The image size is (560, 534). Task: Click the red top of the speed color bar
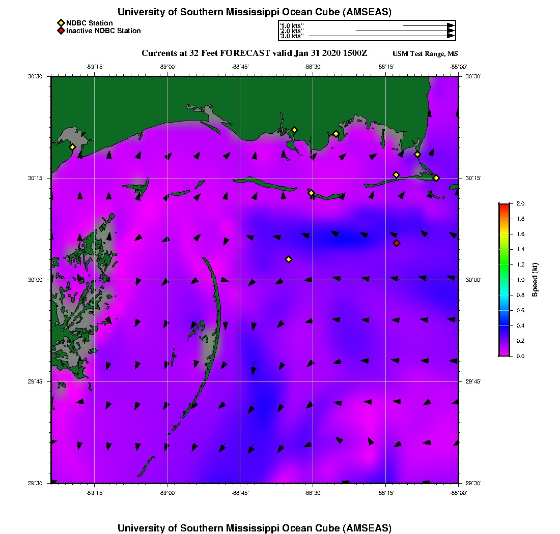(504, 205)
